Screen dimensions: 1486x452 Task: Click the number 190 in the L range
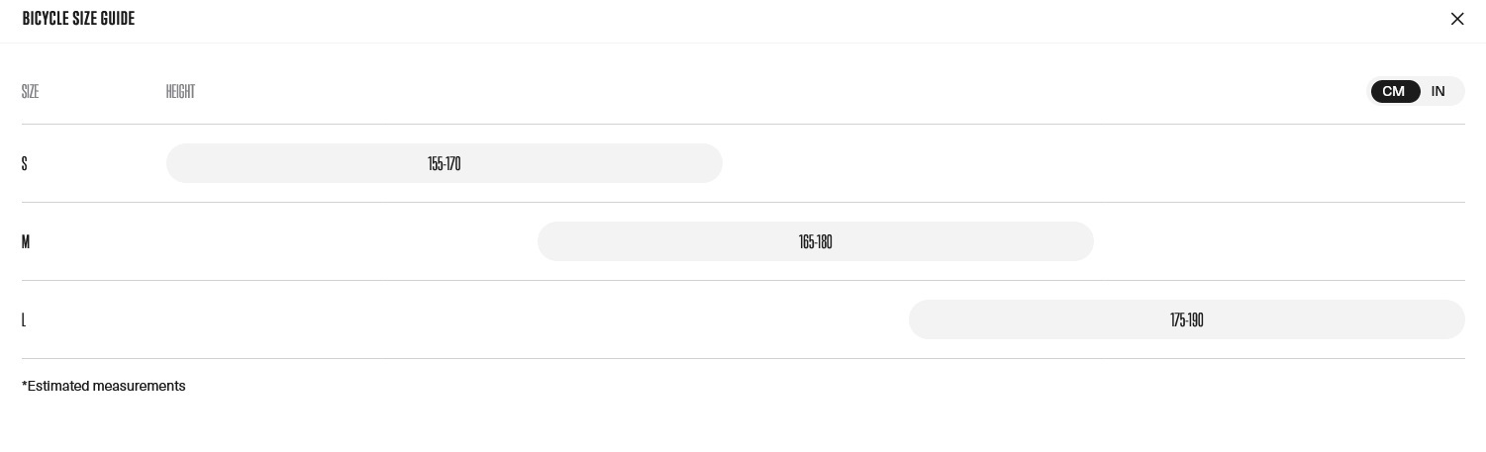click(1196, 319)
